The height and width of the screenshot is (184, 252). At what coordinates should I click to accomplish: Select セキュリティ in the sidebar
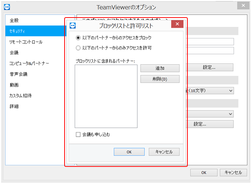pyautogui.click(x=18, y=31)
